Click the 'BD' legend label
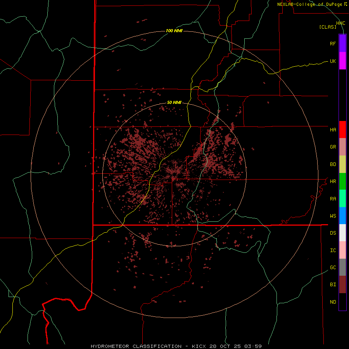Screen dimensions: 349x349 pos(333,164)
